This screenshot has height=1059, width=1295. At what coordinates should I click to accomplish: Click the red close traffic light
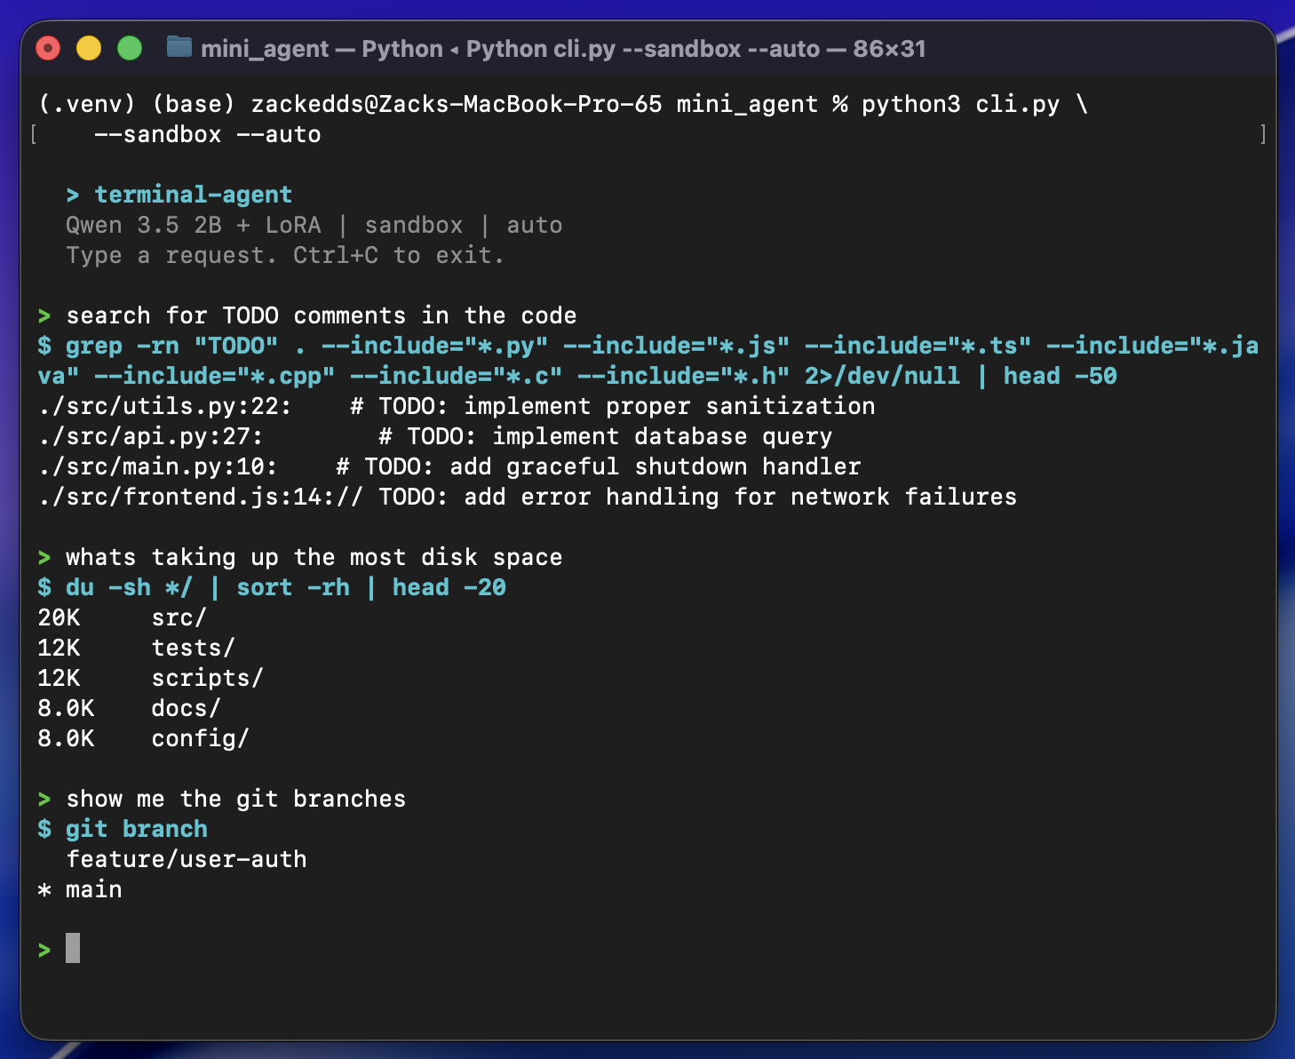click(x=48, y=49)
